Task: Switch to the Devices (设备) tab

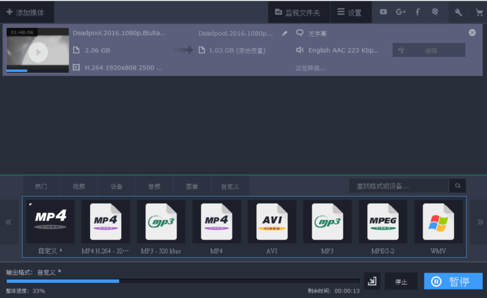Action: 116,186
